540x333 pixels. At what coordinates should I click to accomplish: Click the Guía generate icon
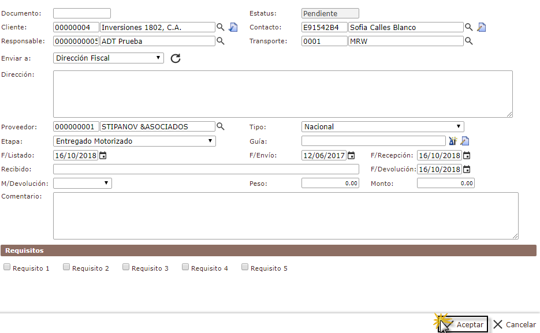453,141
